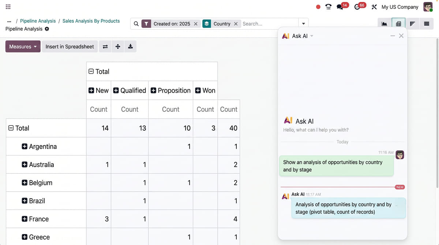Go to Pipeline Analysis breadcrumb link
Image resolution: width=439 pixels, height=245 pixels.
[38, 21]
